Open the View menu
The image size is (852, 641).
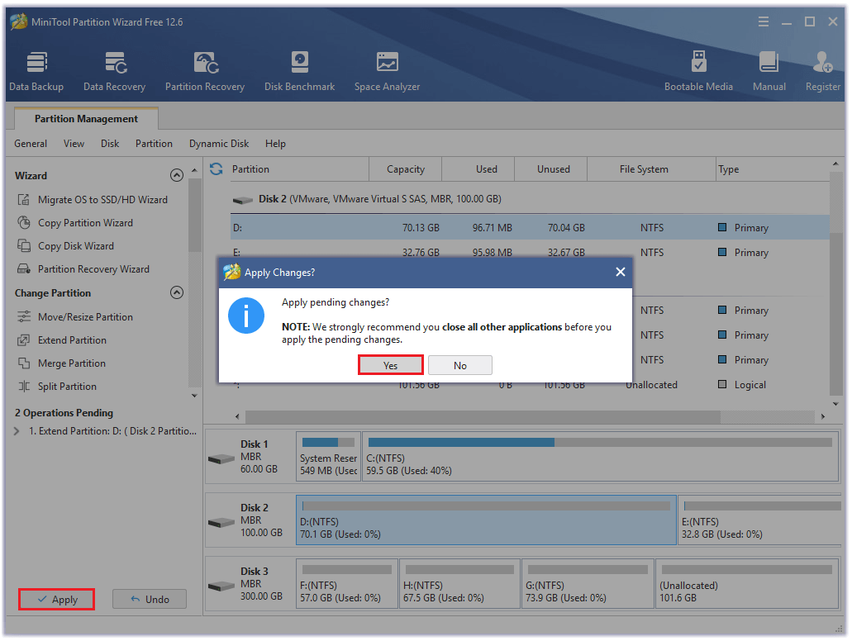tap(74, 144)
